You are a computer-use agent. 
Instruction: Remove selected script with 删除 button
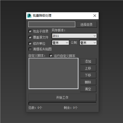tap(88, 82)
